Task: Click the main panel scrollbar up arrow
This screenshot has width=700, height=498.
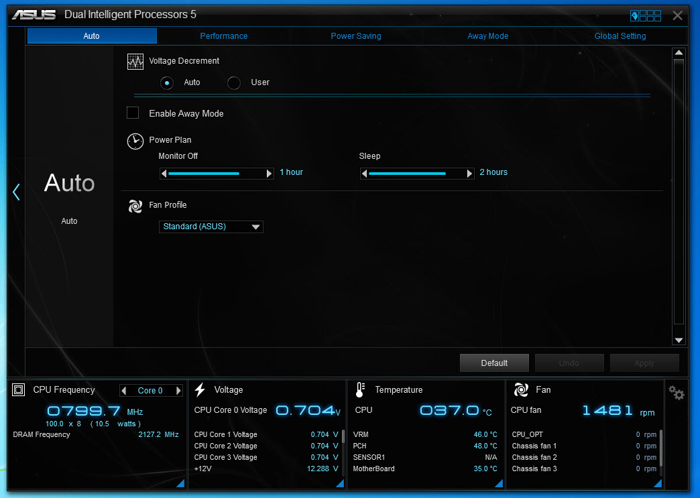Action: [679, 53]
